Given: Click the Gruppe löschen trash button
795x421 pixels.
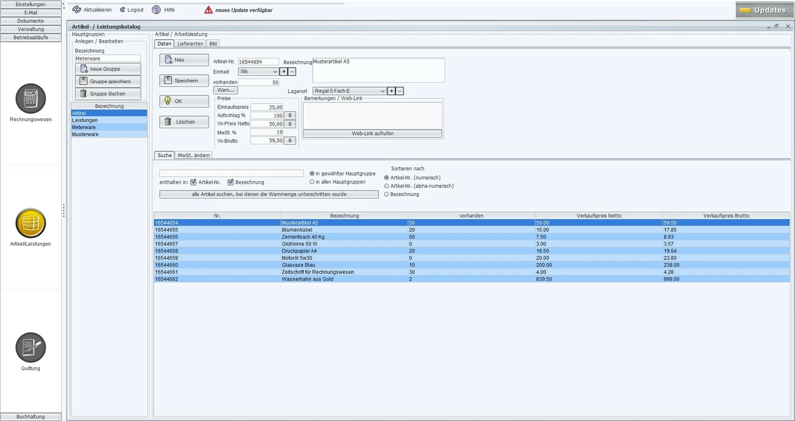Looking at the screenshot, I should tap(108, 94).
